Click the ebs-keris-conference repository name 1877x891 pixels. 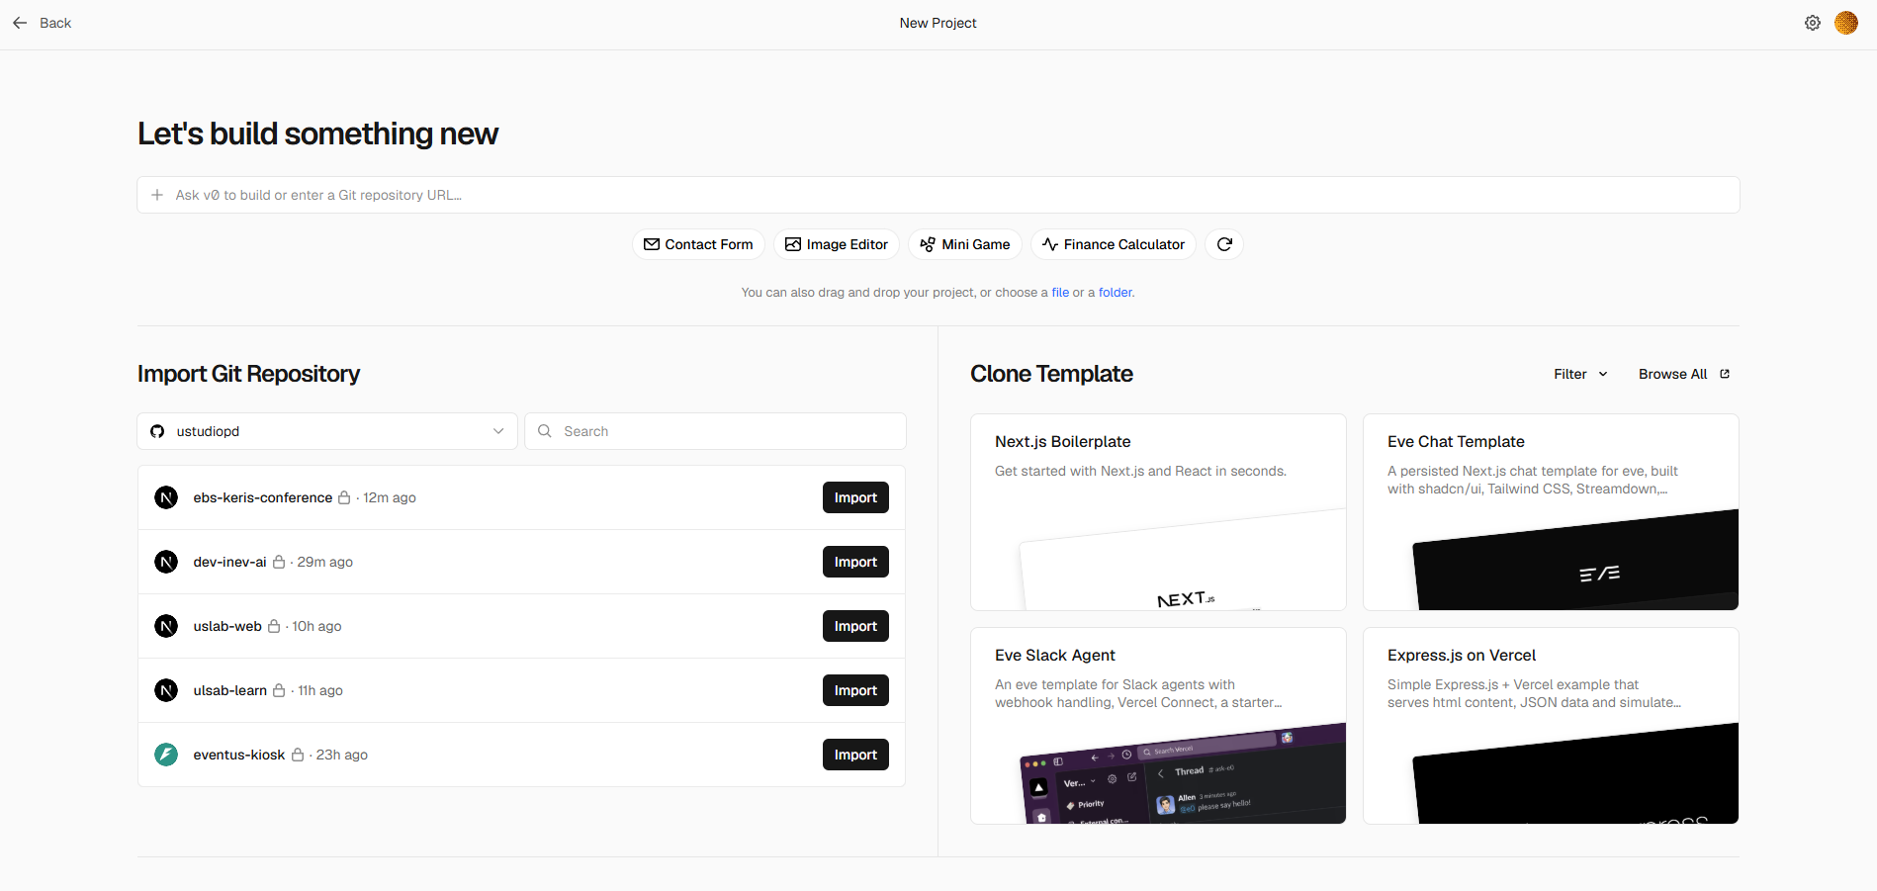click(263, 497)
